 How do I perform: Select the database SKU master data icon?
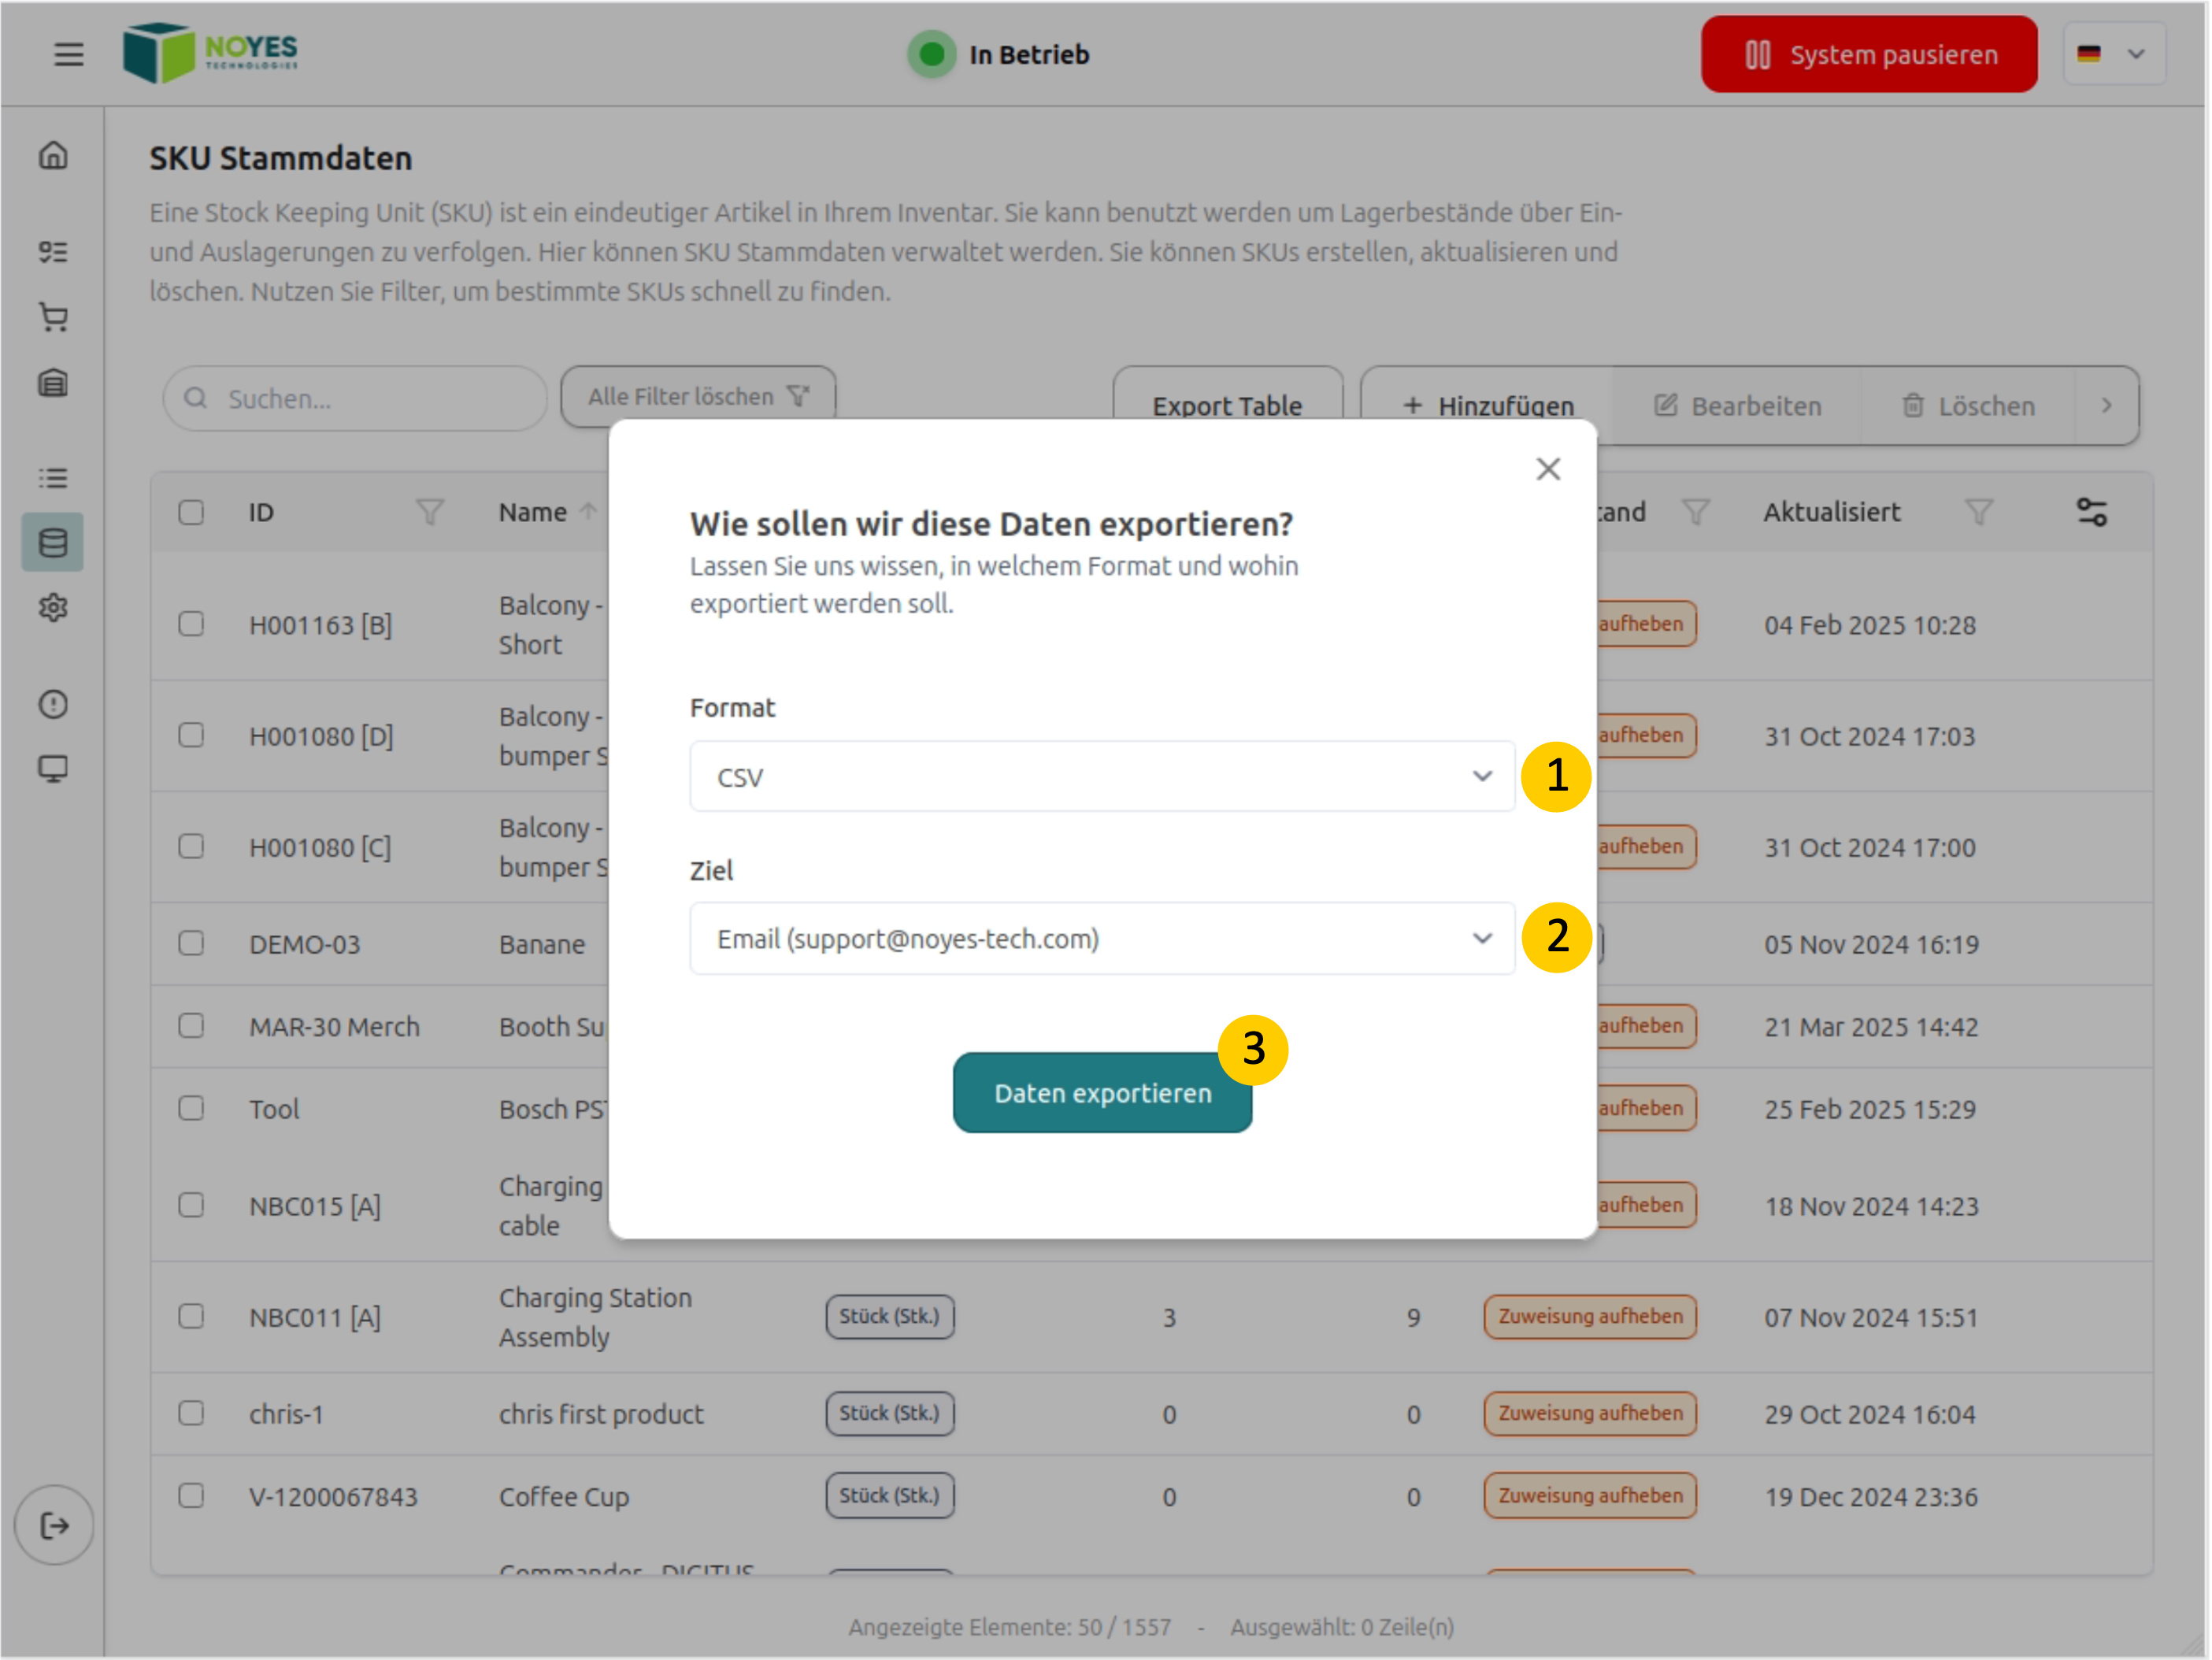[53, 543]
